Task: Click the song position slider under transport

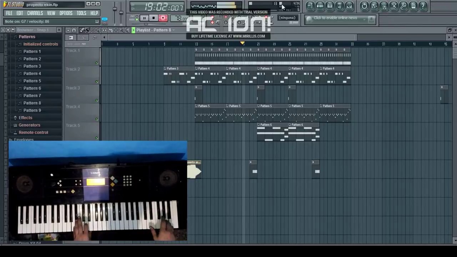Action: click(150, 24)
